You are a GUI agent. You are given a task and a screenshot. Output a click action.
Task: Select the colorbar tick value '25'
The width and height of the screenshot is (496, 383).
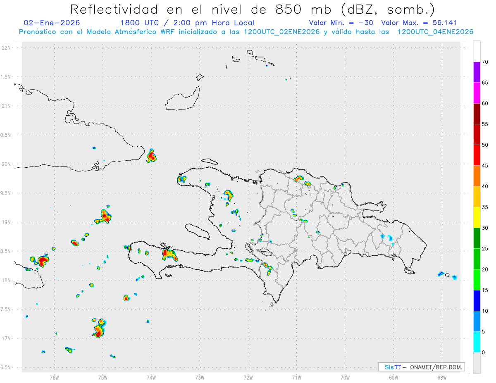point(485,249)
